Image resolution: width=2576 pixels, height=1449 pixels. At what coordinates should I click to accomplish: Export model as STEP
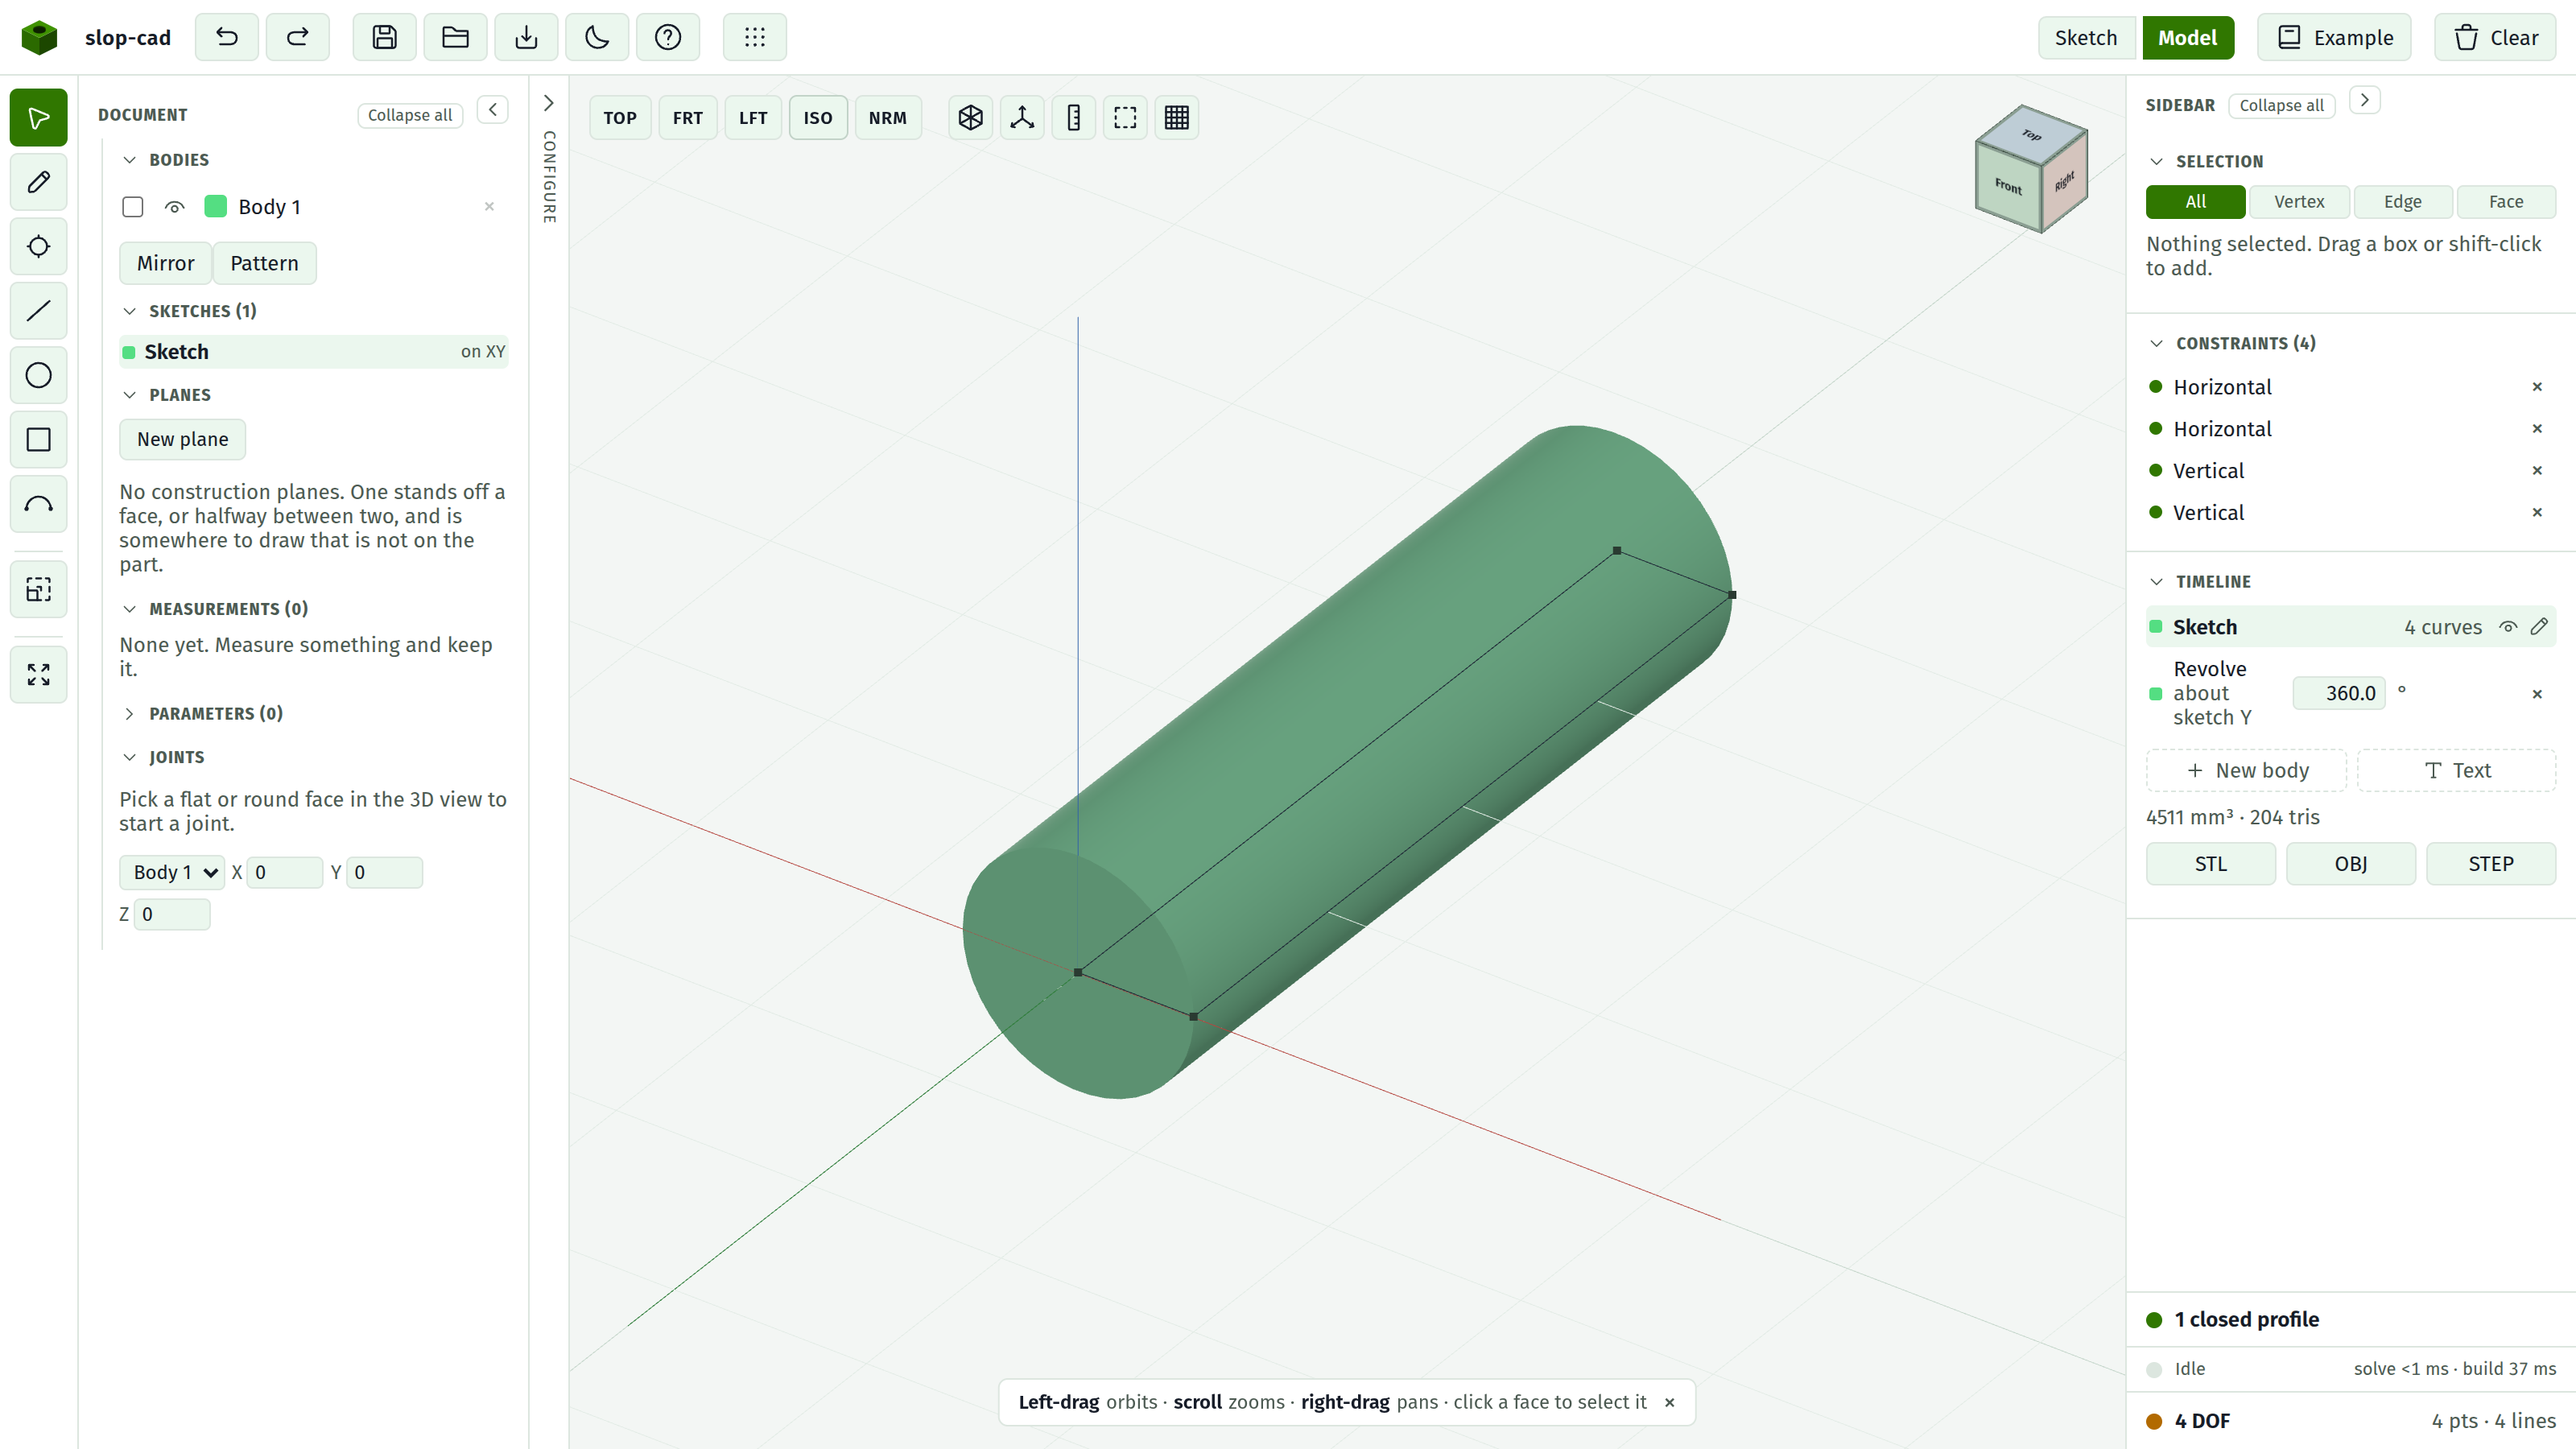2491,864
